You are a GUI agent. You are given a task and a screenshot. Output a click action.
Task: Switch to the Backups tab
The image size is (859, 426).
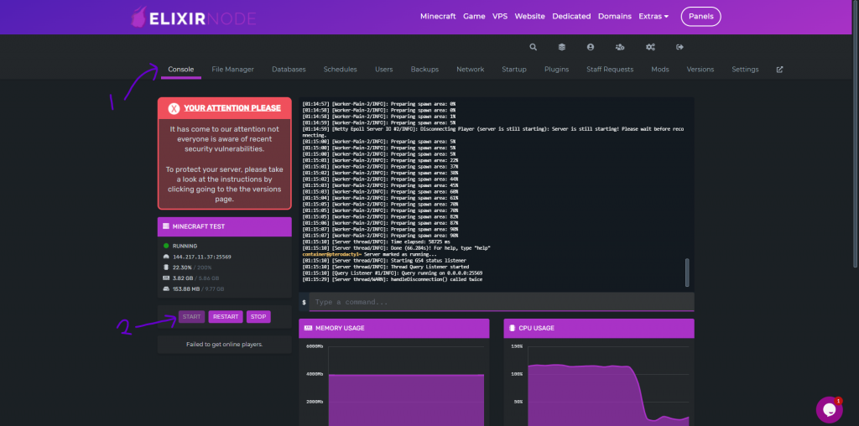pos(424,70)
